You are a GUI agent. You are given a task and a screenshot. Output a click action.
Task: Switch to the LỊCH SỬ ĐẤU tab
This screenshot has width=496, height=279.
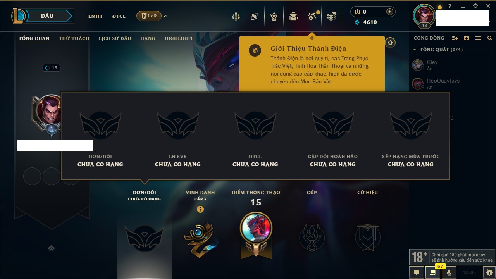[115, 38]
